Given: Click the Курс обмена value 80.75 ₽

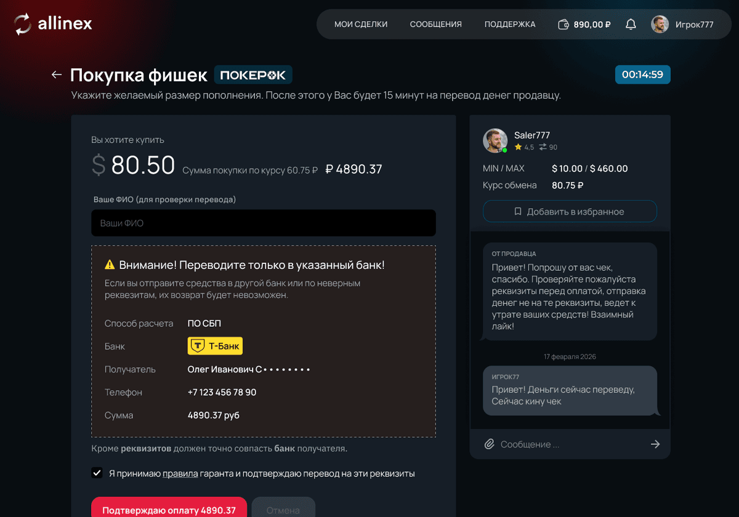Looking at the screenshot, I should (x=567, y=185).
